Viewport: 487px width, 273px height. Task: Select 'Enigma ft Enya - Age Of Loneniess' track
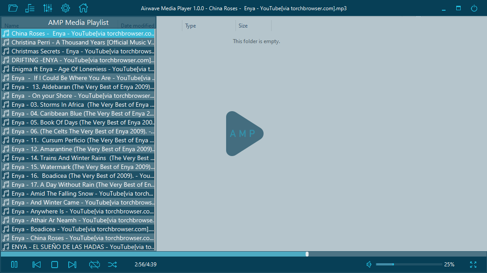click(78, 69)
